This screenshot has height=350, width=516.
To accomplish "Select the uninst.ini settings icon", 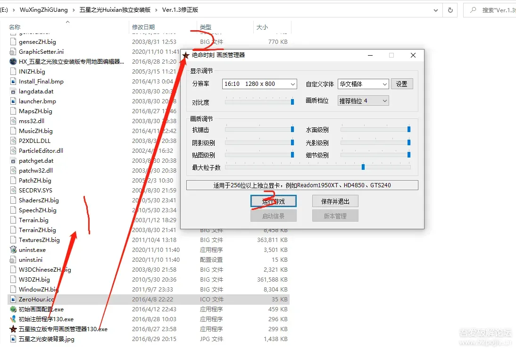I will pyautogui.click(x=13, y=260).
